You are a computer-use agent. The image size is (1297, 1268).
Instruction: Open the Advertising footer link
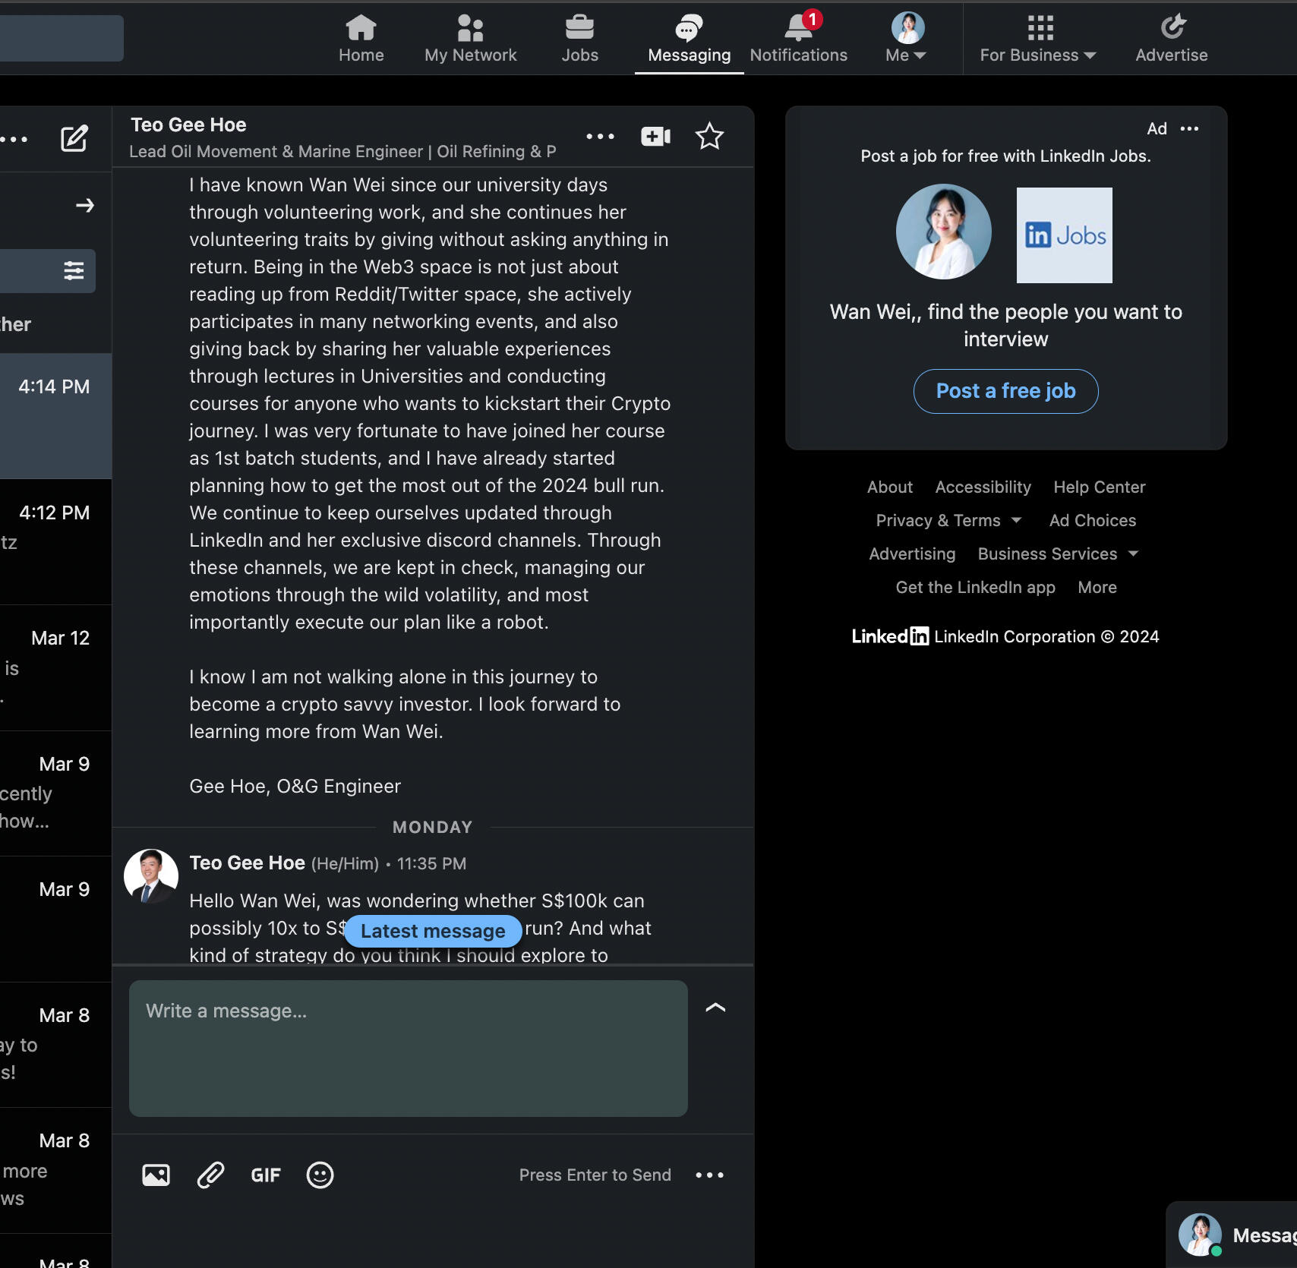click(x=912, y=554)
